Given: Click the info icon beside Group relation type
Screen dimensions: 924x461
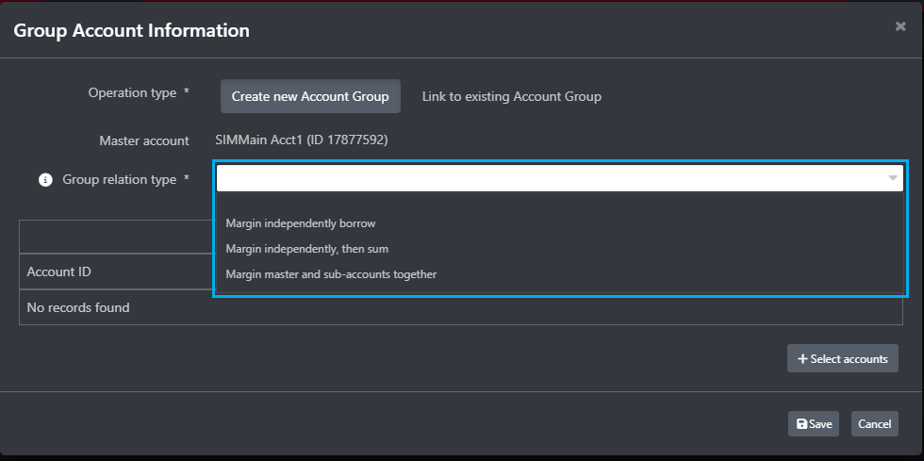Looking at the screenshot, I should (45, 180).
